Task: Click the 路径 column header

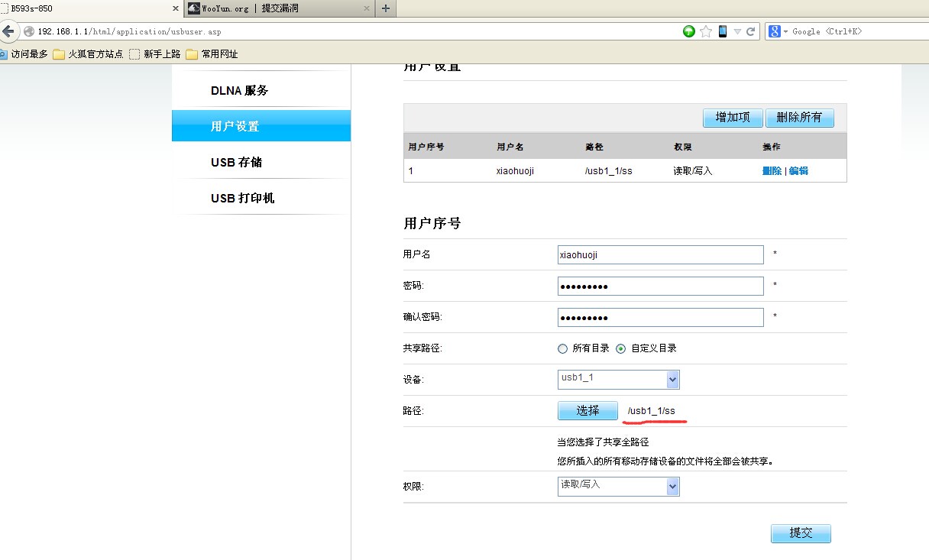Action: (594, 147)
